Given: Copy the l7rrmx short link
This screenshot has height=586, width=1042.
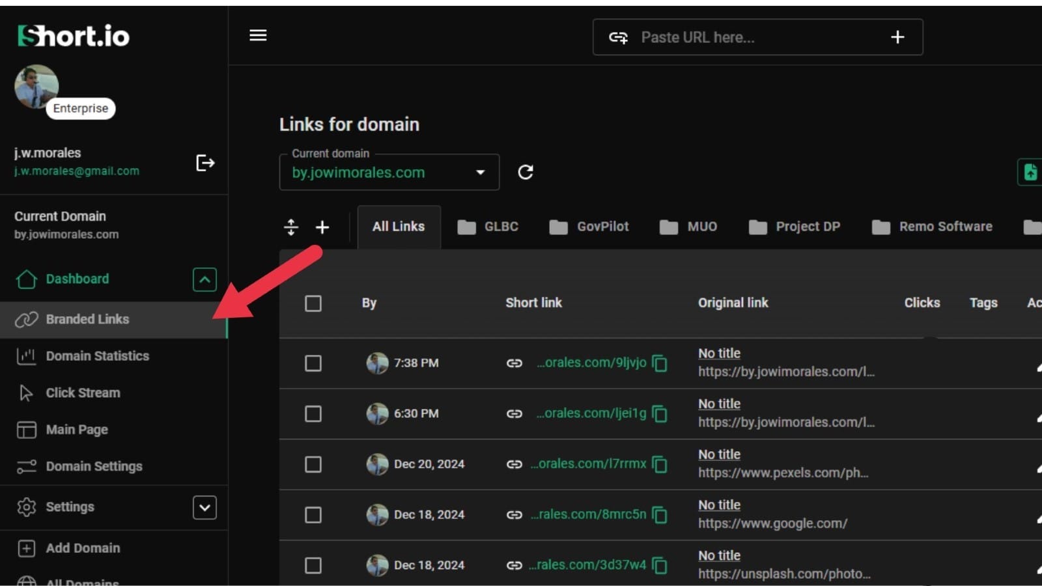Looking at the screenshot, I should tap(660, 464).
